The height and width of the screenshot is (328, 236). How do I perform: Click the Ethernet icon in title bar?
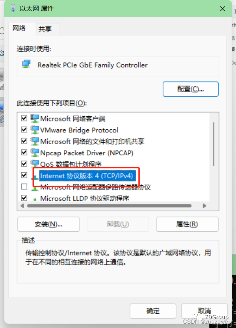coord(13,8)
